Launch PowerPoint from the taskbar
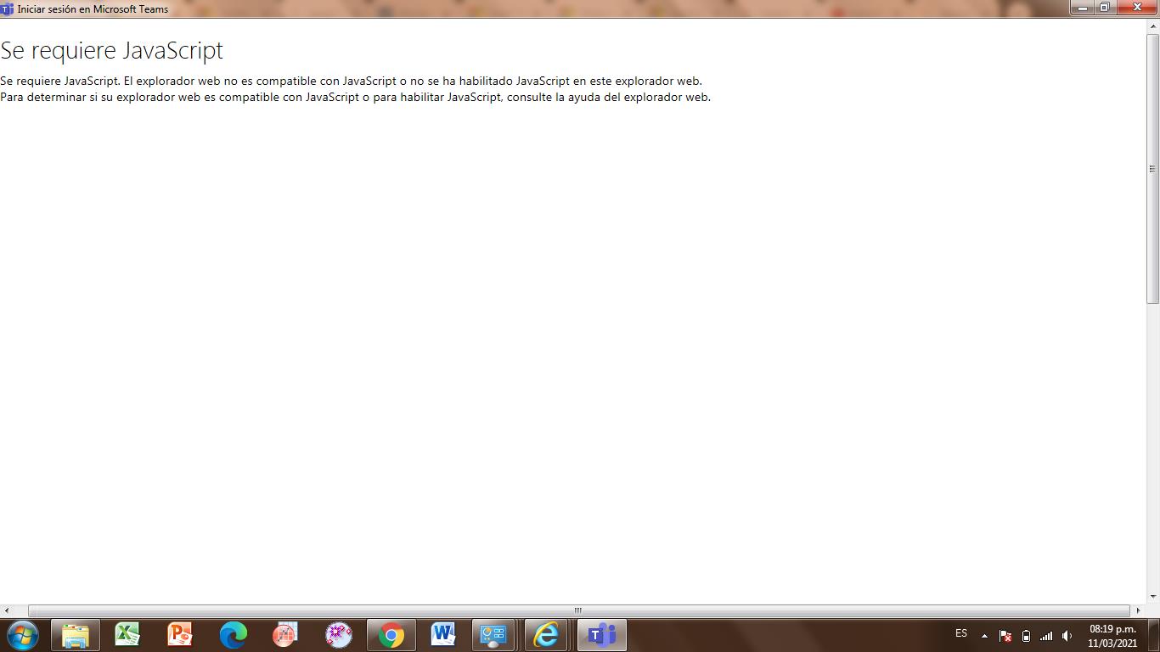The height and width of the screenshot is (652, 1160). click(180, 635)
